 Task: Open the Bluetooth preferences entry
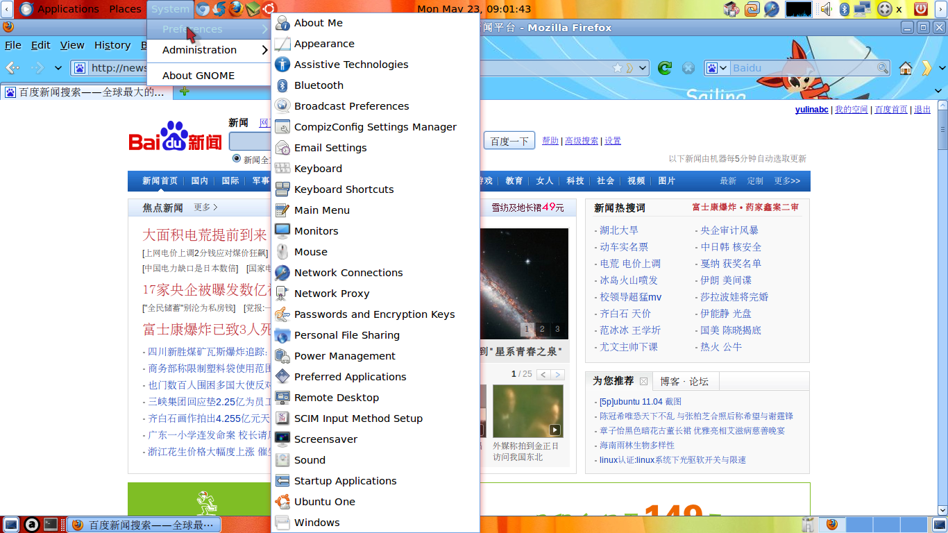point(375,85)
